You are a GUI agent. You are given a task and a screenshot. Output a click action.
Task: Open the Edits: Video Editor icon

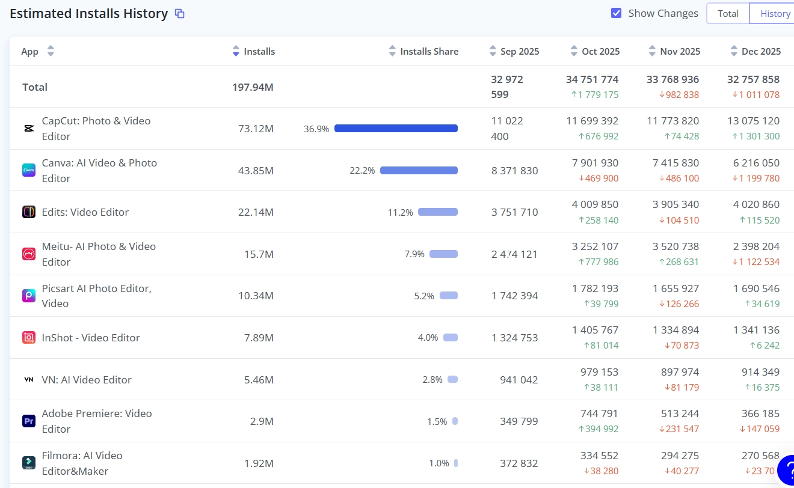(29, 212)
